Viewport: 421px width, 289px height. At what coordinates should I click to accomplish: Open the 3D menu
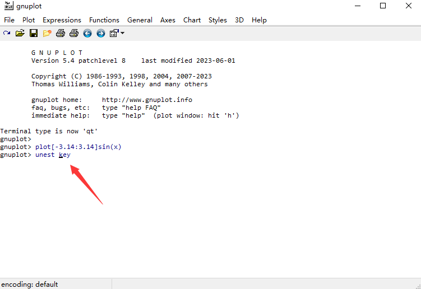239,20
